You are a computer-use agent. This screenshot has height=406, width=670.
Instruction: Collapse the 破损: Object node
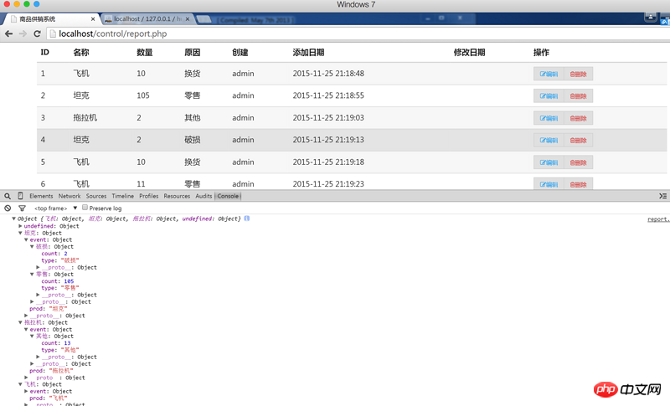tap(32, 247)
